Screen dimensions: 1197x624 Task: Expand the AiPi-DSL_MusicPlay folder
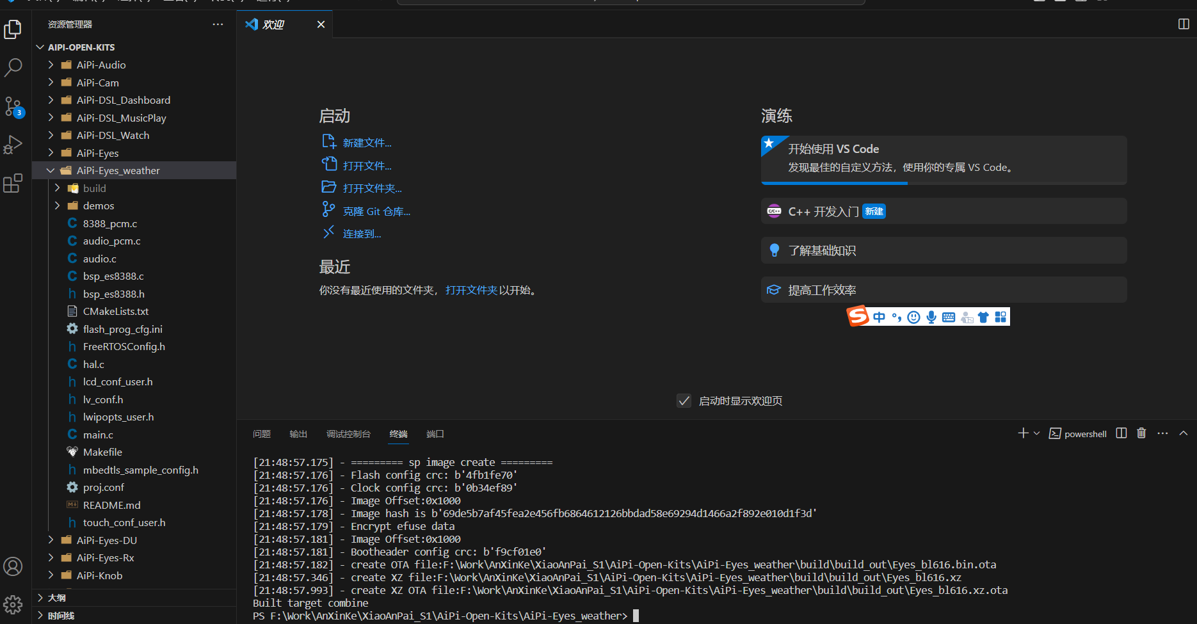pyautogui.click(x=134, y=118)
